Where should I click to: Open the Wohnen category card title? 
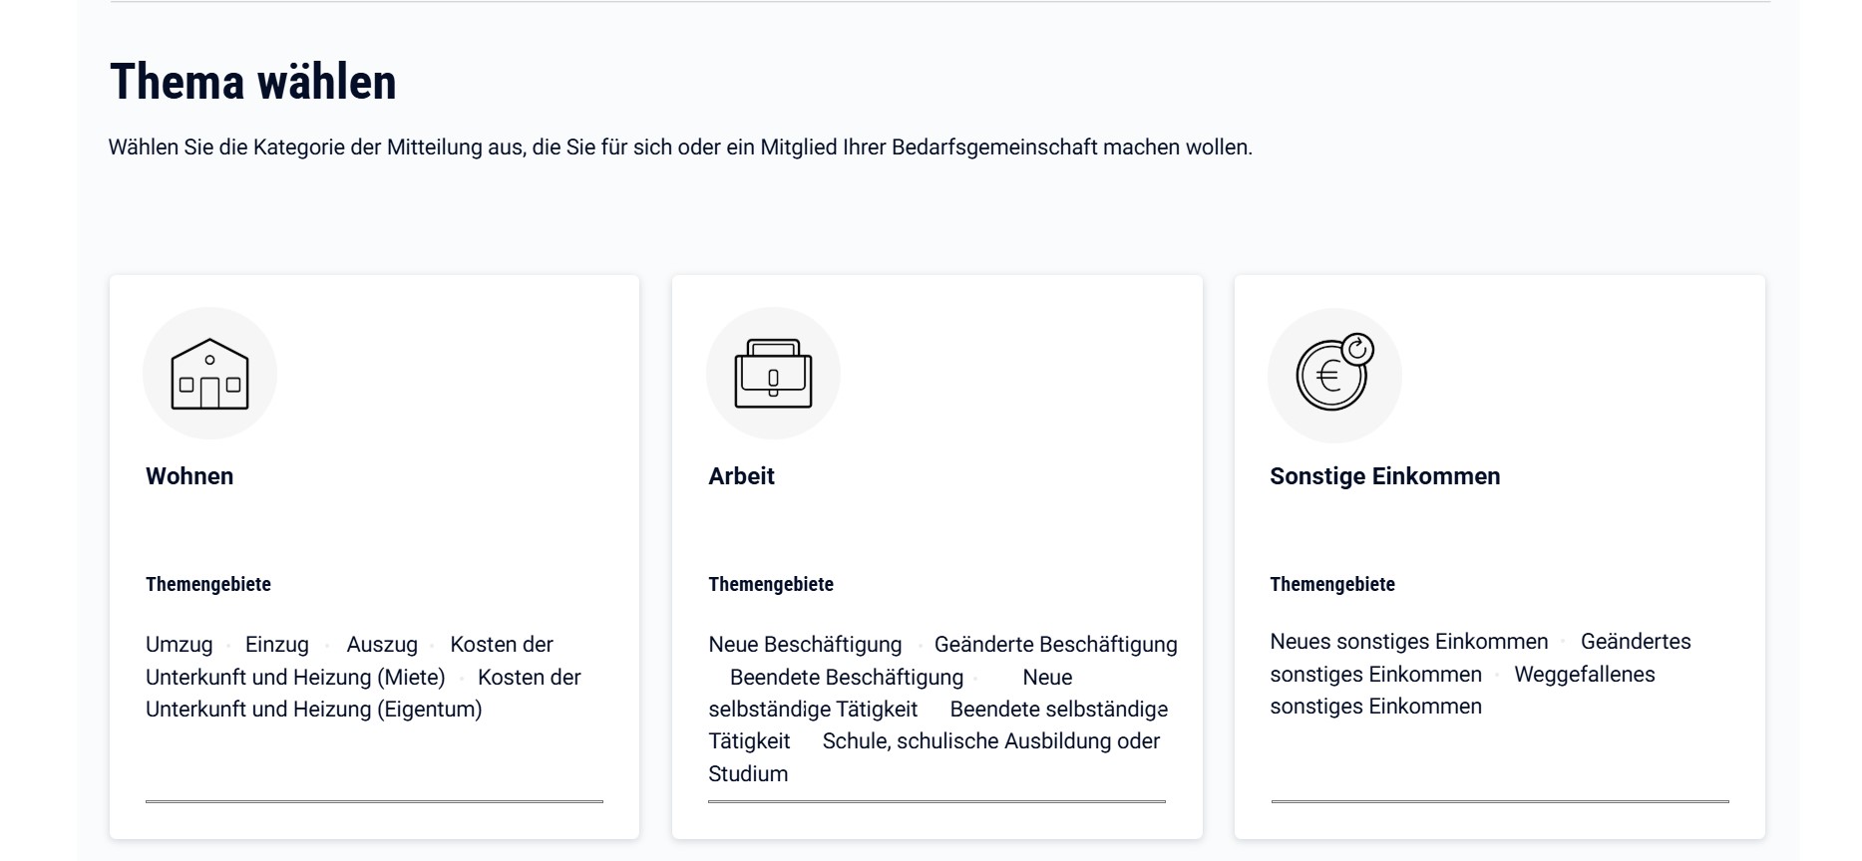click(x=189, y=476)
